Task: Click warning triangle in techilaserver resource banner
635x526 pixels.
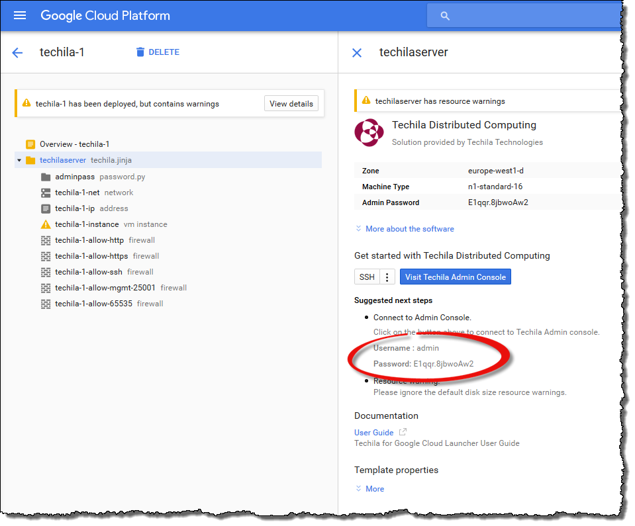Action: [366, 101]
